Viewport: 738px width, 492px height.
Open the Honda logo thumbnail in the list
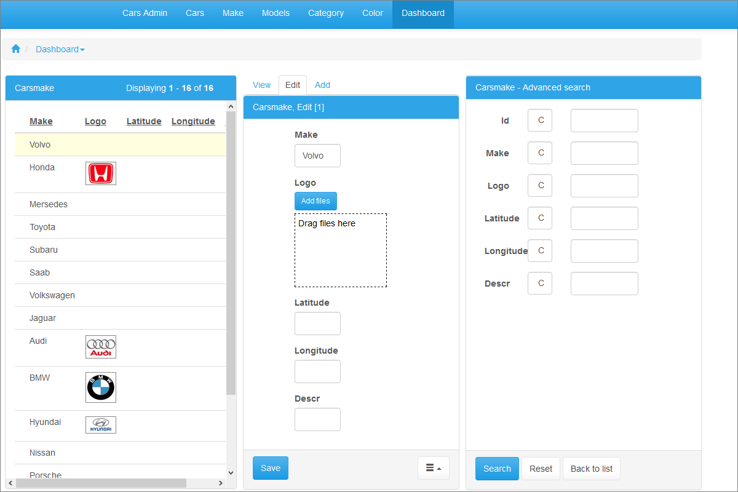click(100, 173)
